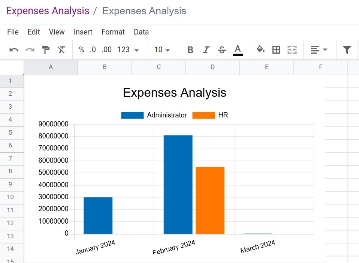Click the February 2024 Administrator blue bar
This screenshot has width=359, height=263.
coord(178,185)
